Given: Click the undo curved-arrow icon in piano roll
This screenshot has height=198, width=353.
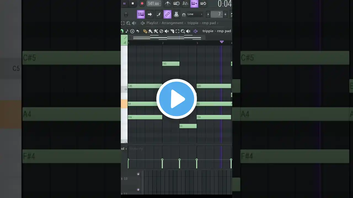Looking at the screenshot, I should [138, 31].
